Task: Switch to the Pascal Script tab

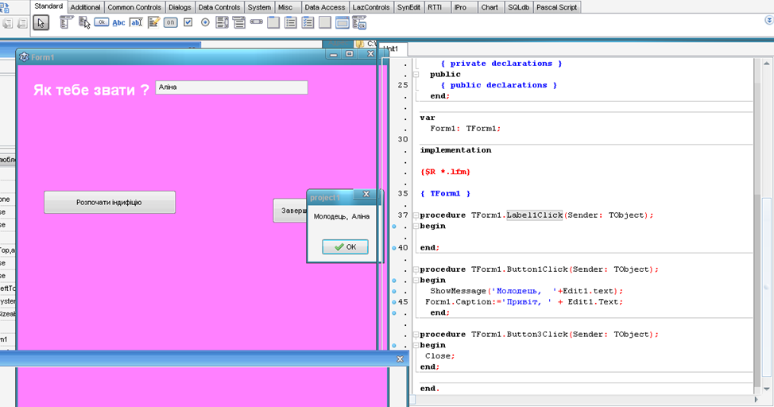Action: point(556,7)
